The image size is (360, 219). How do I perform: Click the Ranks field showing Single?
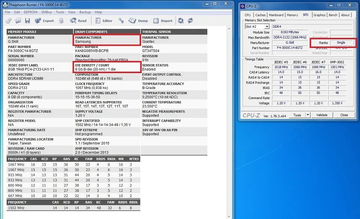click(341, 43)
